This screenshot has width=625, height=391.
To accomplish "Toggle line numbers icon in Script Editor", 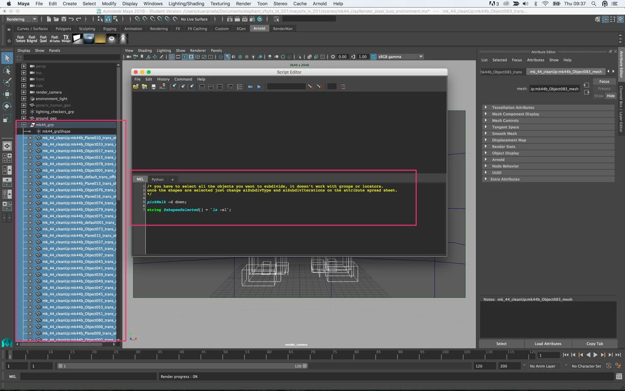I will (x=240, y=87).
